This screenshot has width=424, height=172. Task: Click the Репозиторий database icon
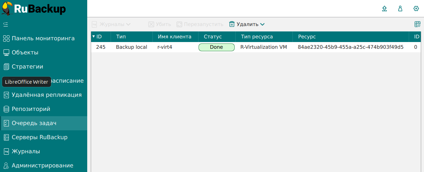coord(6,109)
